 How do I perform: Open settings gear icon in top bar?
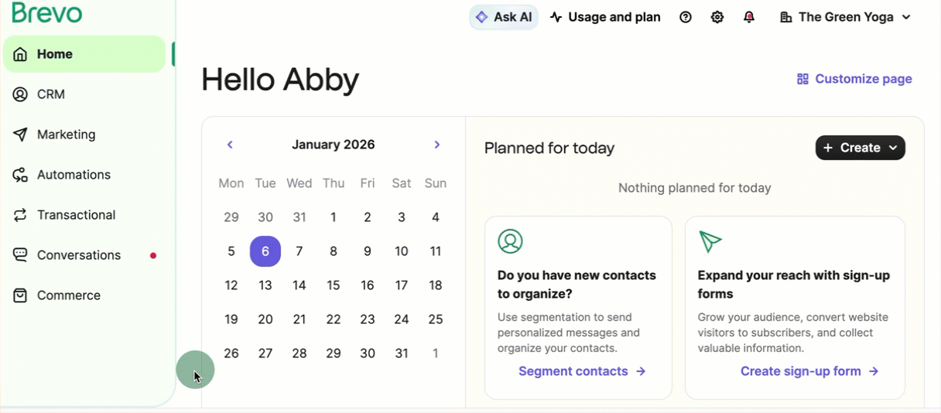(717, 17)
